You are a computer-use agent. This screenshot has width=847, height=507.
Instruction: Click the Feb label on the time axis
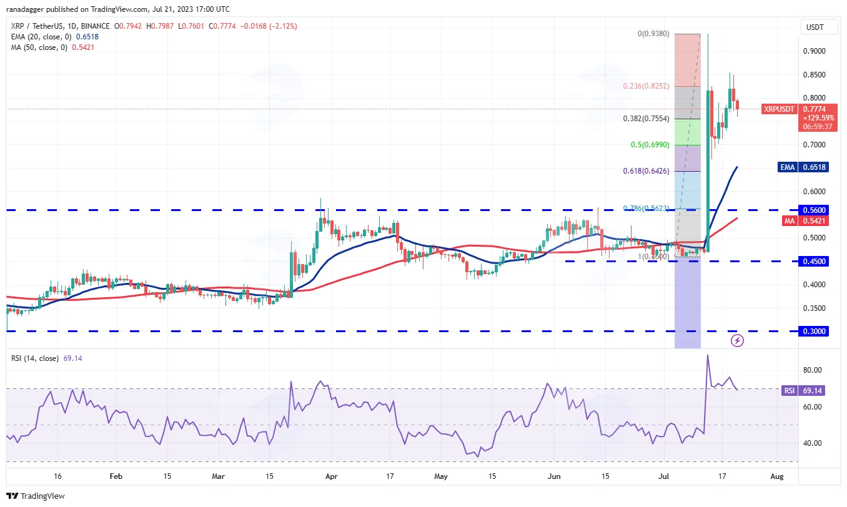117,476
